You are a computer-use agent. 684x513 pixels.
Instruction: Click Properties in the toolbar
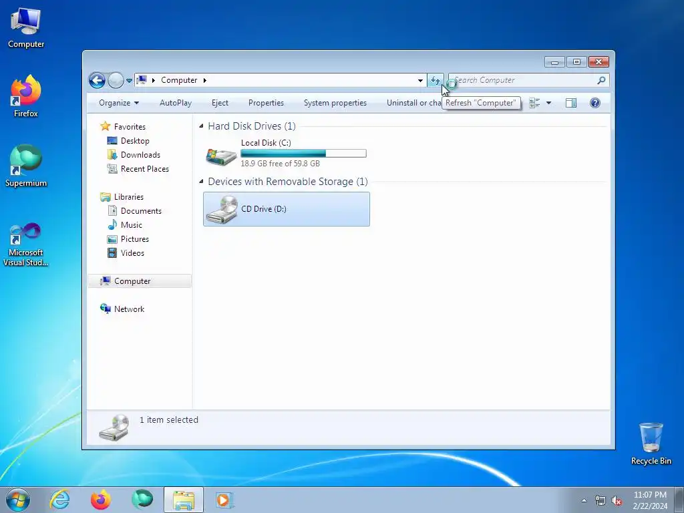tap(266, 103)
